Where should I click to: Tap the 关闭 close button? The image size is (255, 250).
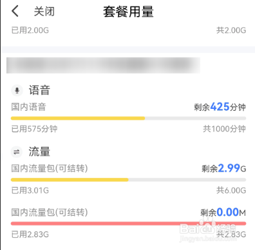coord(44,12)
